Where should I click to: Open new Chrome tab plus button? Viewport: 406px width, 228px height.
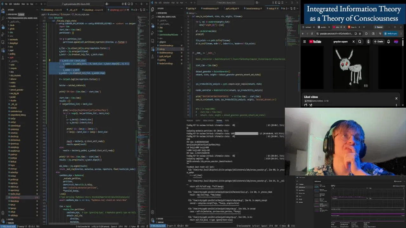tap(364, 27)
